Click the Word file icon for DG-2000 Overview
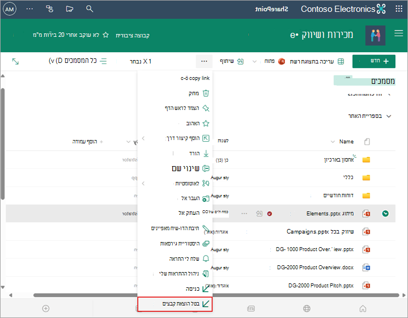Screen dimensions: 408x318 coord(367,267)
